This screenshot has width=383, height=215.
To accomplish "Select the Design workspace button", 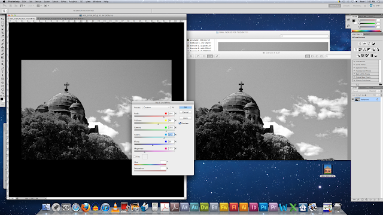I will [x=346, y=5].
